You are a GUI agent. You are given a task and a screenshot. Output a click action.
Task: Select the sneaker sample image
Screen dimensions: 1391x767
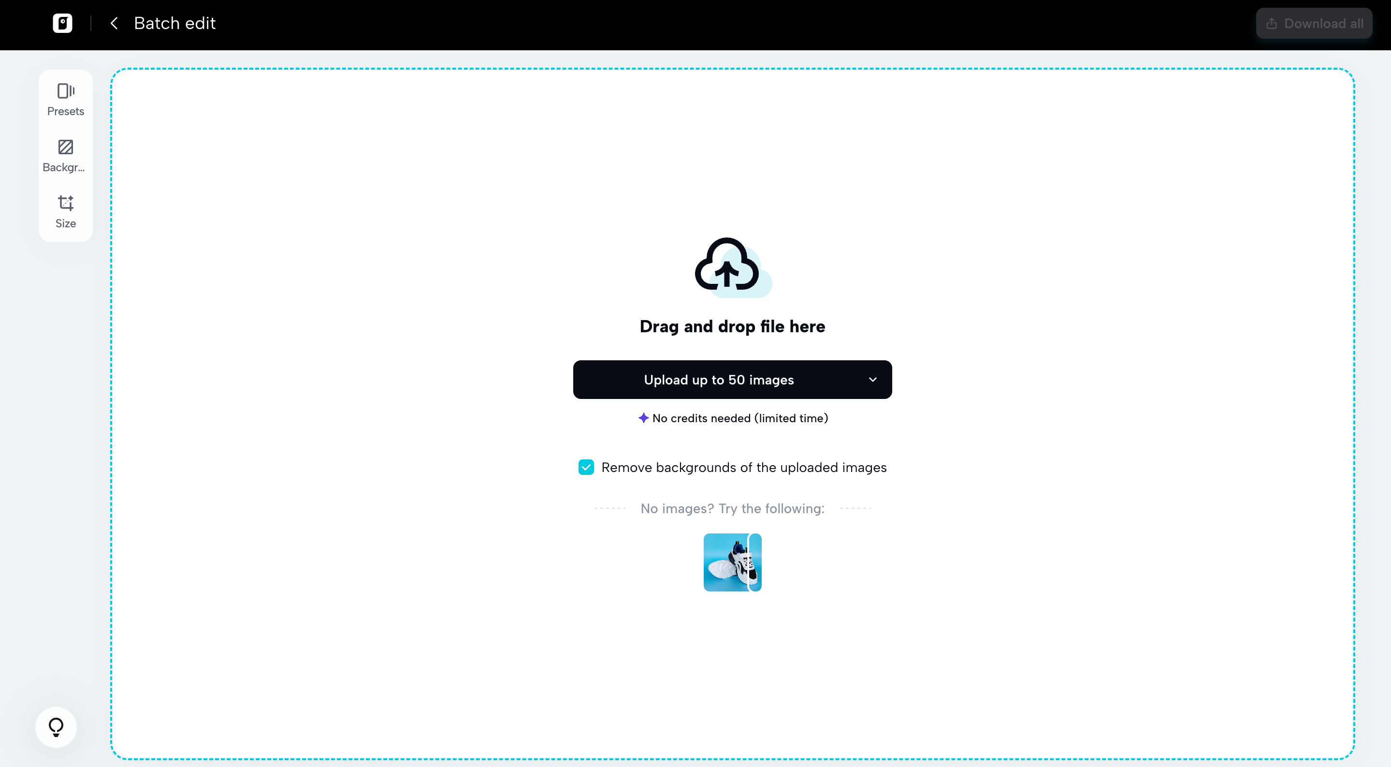[732, 562]
